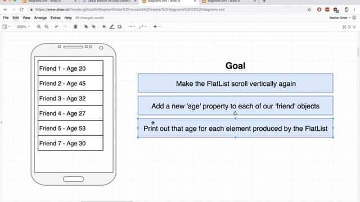Image resolution: width=360 pixels, height=202 pixels.
Task: Select the Add a new 'age' property box
Action: [x=235, y=105]
